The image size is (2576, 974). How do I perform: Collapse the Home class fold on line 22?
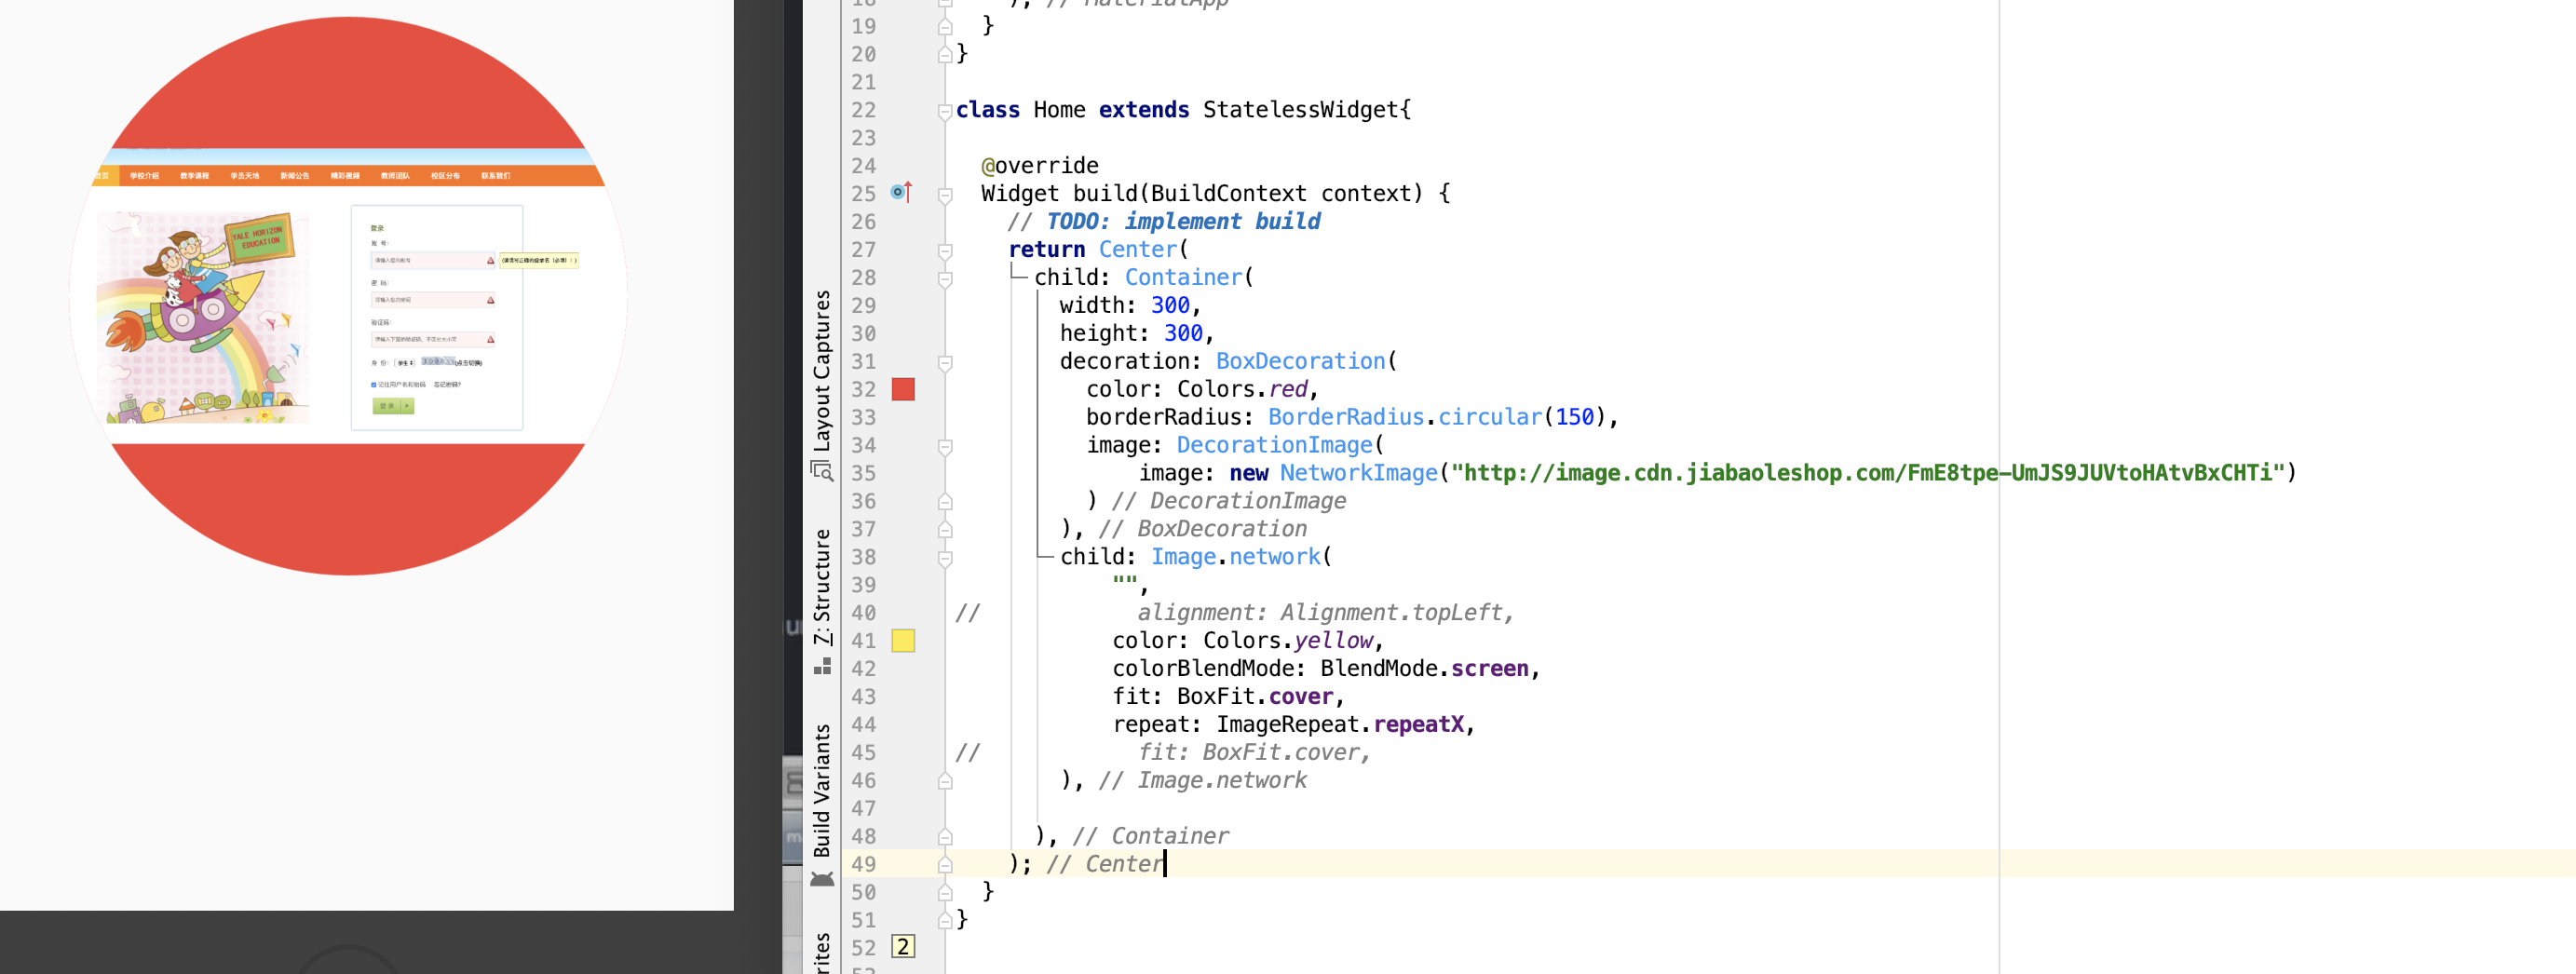point(945,111)
